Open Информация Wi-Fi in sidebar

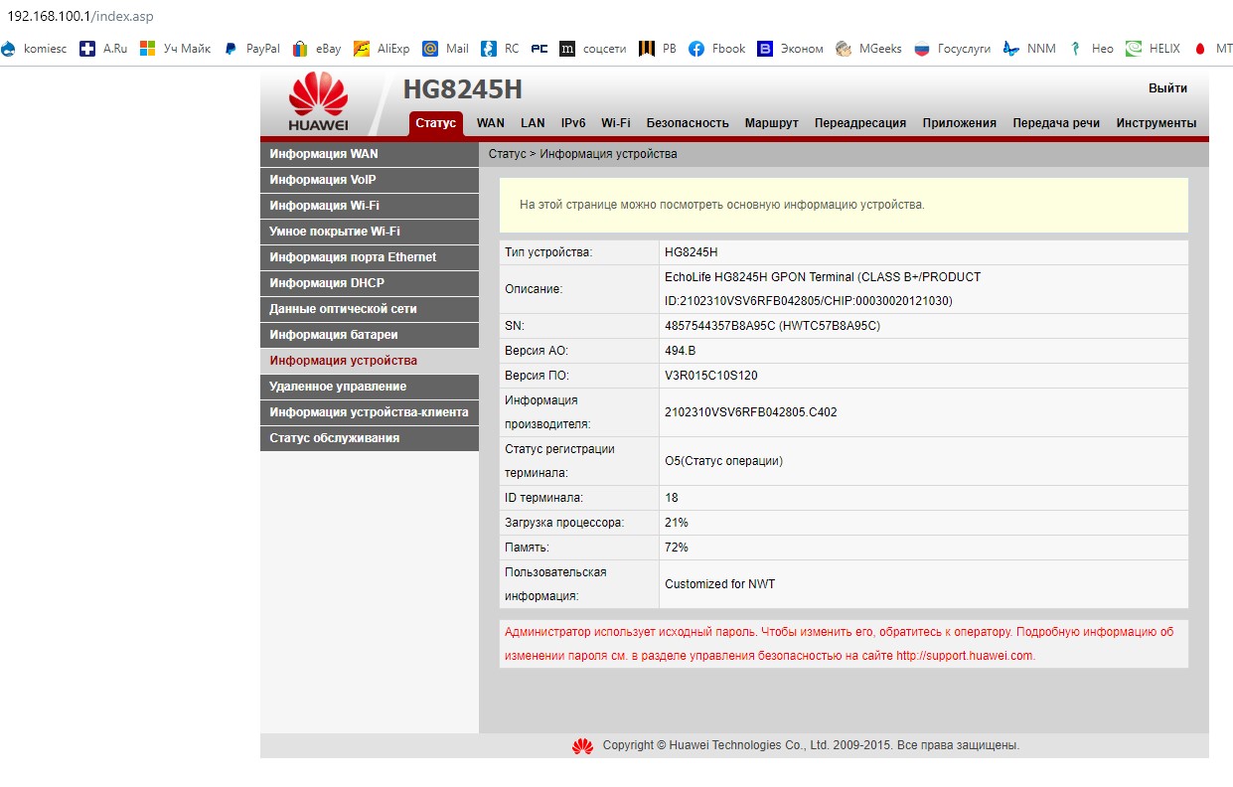click(x=370, y=206)
